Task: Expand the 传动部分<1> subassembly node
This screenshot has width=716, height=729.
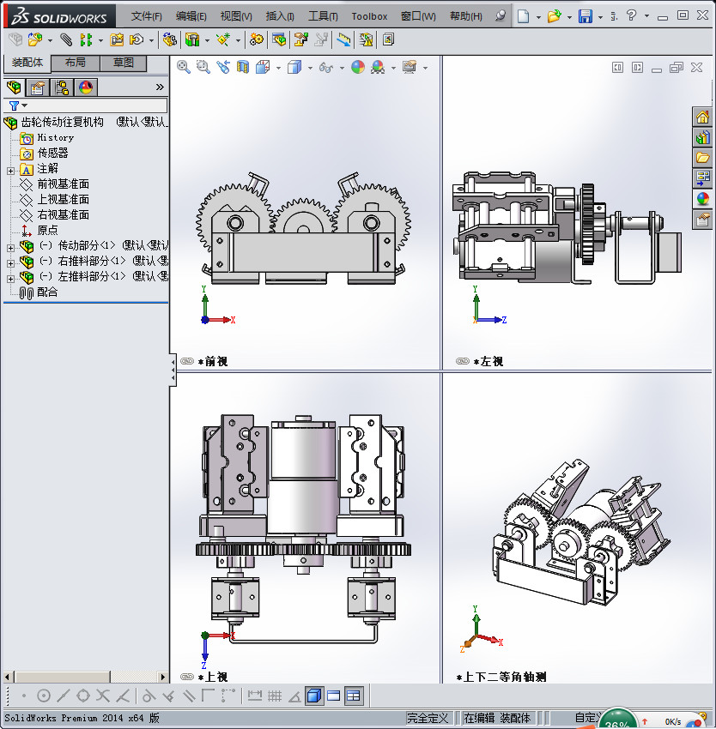Action: coord(10,248)
